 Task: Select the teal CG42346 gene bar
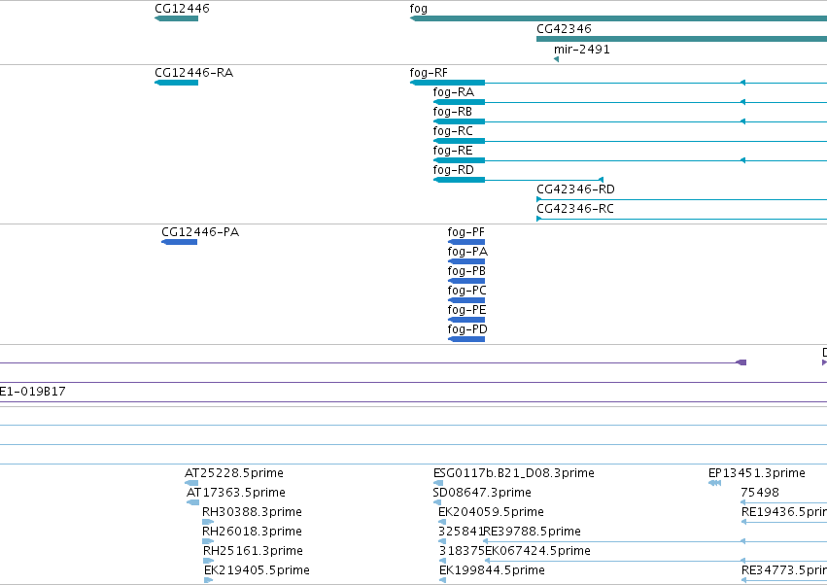681,39
